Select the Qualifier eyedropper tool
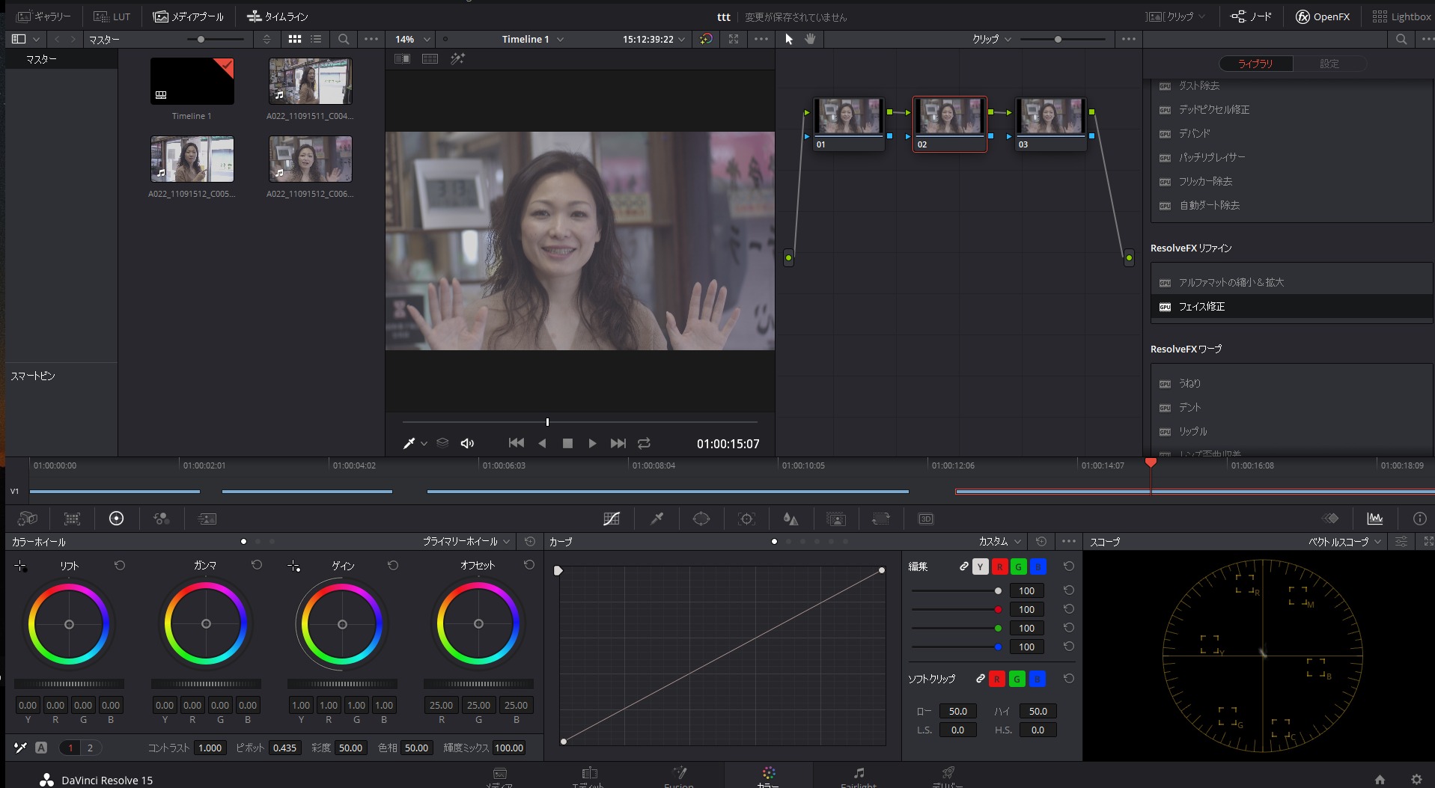The image size is (1435, 788). coord(656,519)
